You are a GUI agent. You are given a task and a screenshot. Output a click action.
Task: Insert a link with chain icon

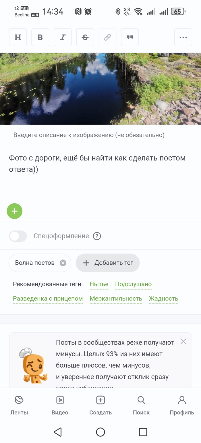point(107,37)
